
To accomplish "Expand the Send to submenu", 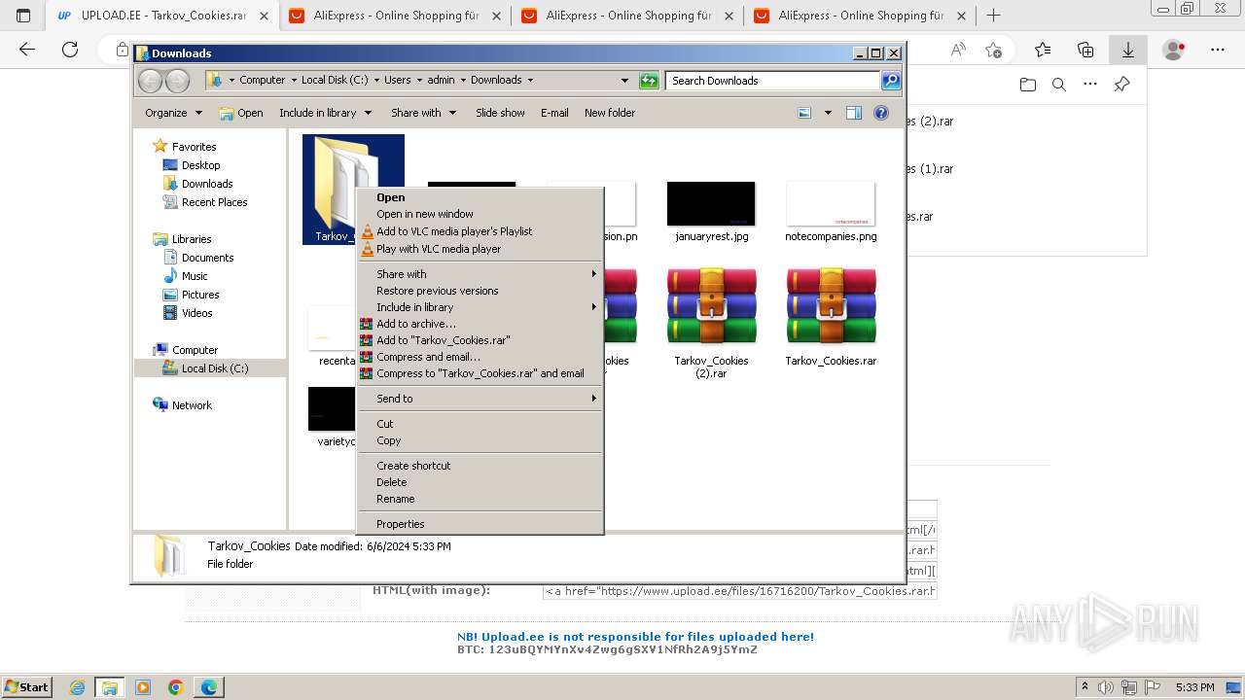I will (480, 399).
